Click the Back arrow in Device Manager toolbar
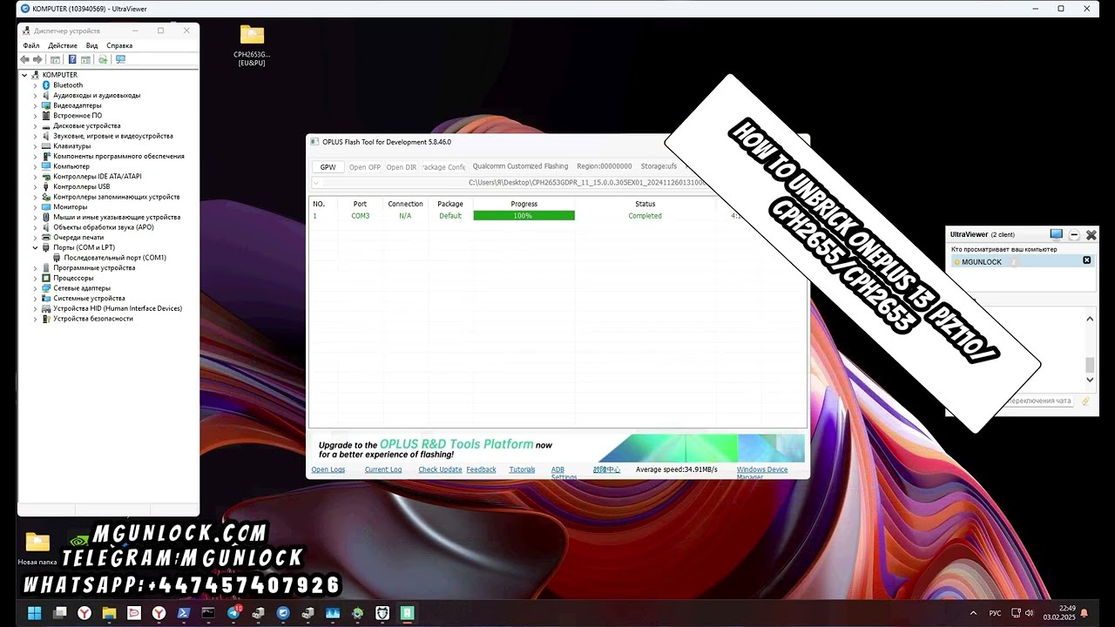This screenshot has width=1115, height=627. [x=25, y=59]
